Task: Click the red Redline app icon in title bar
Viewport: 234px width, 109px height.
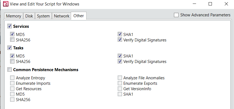Action: (6, 4)
